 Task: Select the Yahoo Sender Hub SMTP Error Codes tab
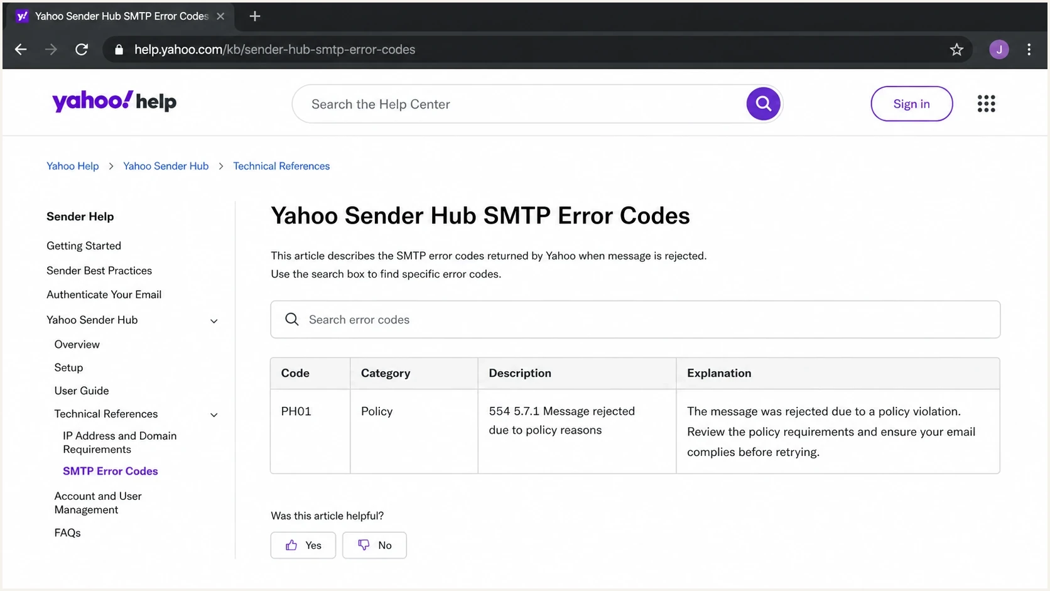tap(120, 16)
